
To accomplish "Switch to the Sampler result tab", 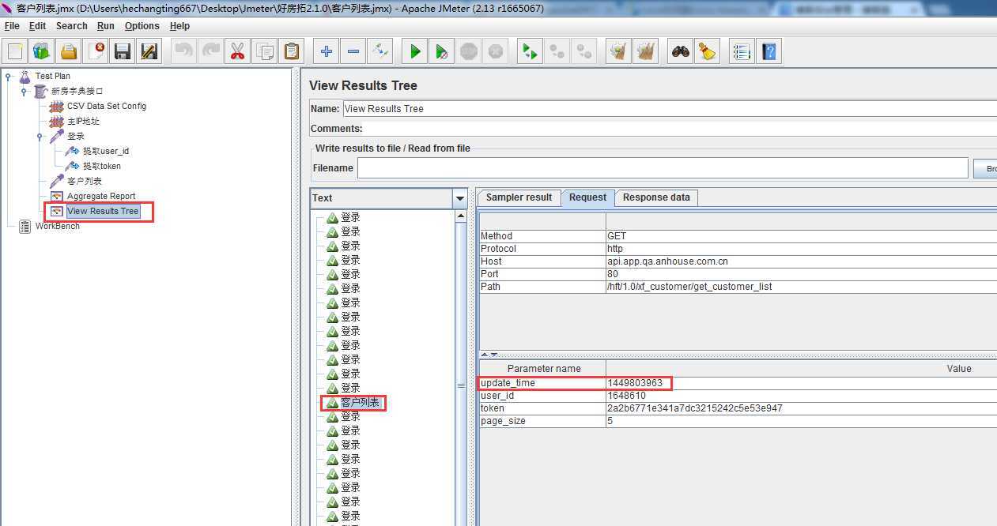I will pyautogui.click(x=519, y=197).
